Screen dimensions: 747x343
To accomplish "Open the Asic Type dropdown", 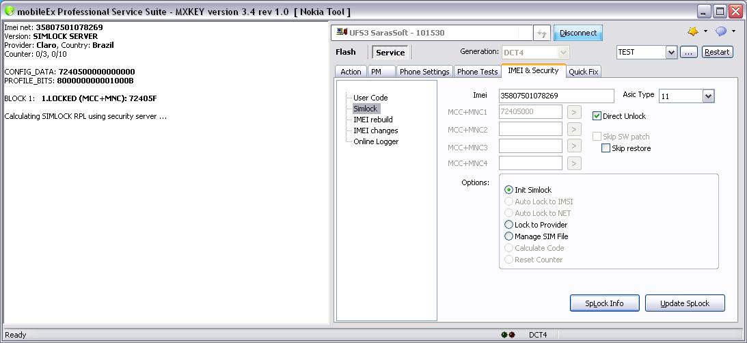I will coord(709,96).
